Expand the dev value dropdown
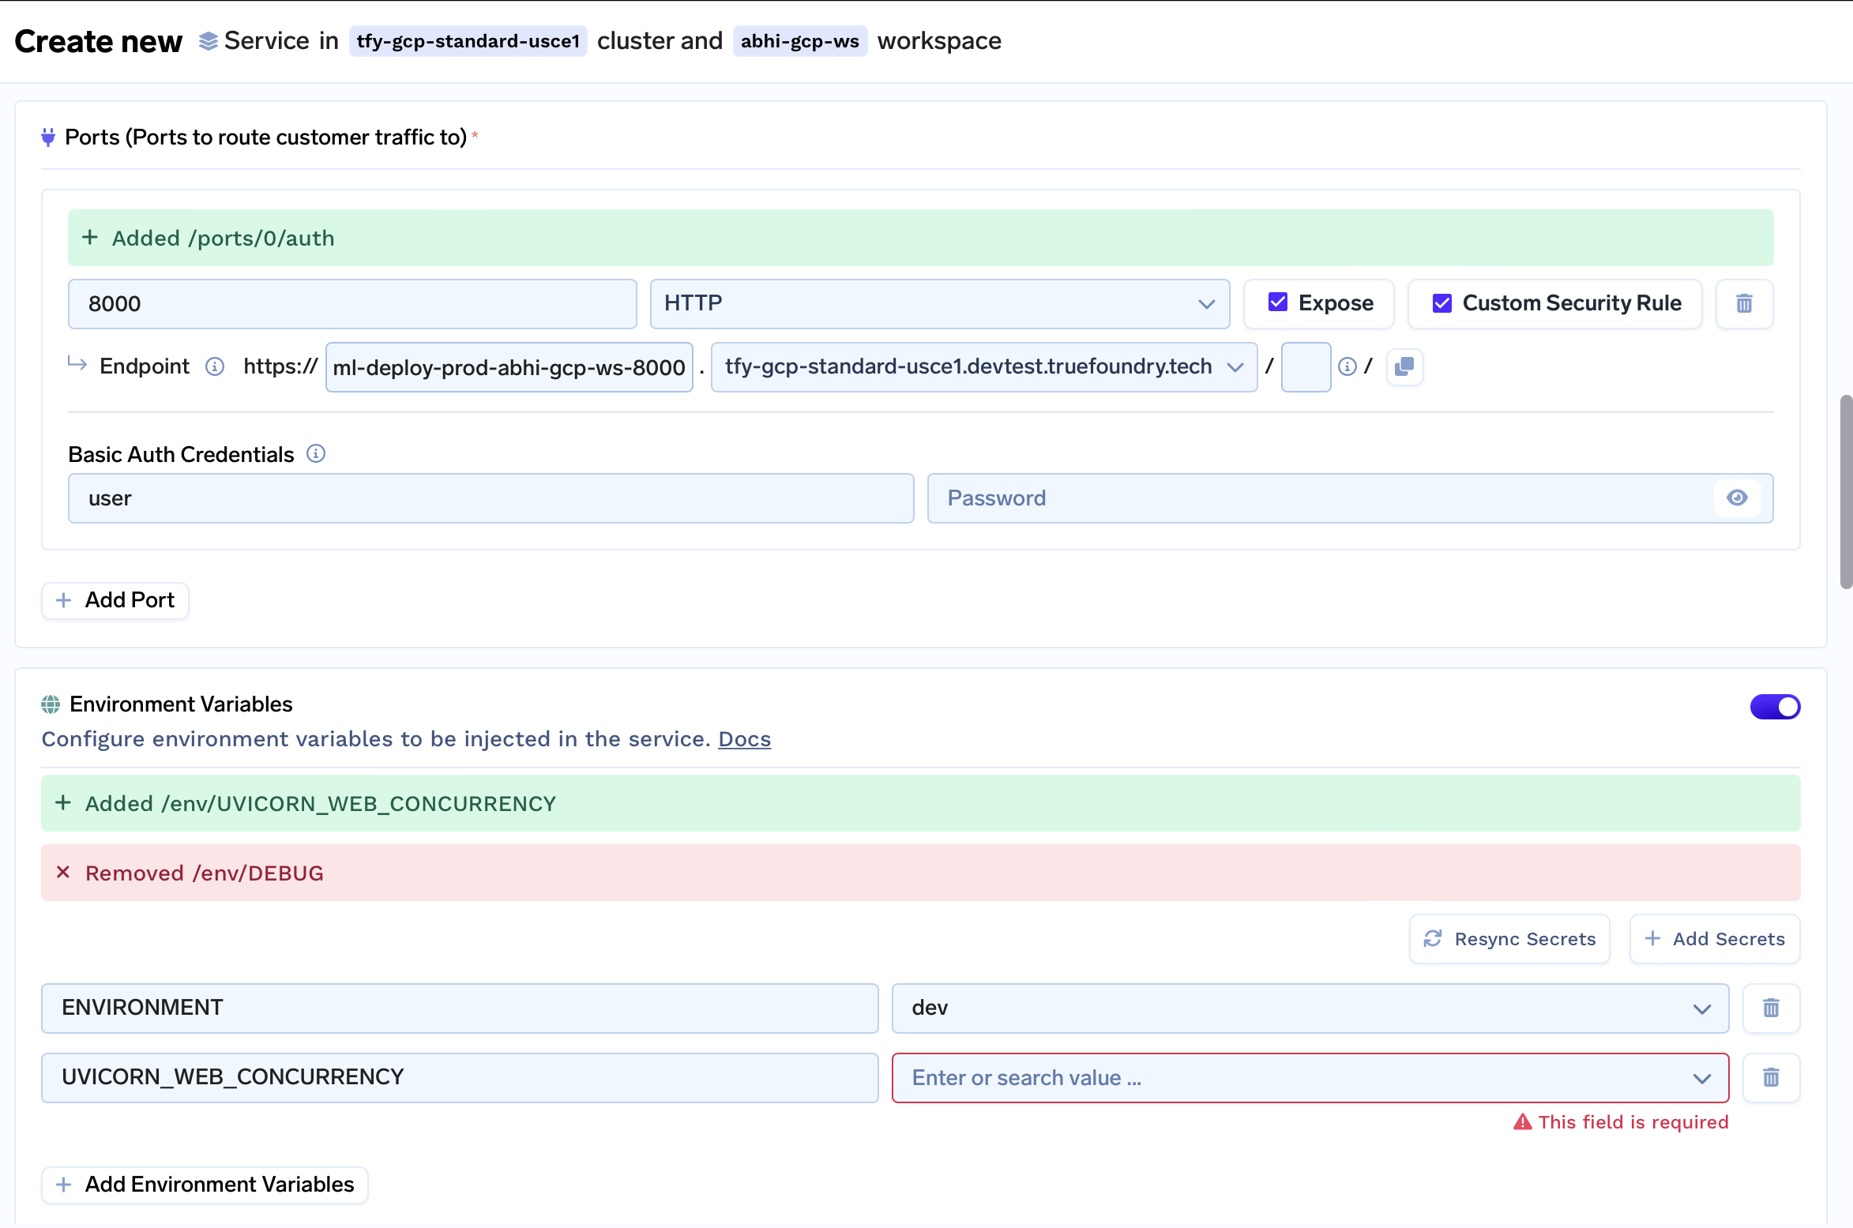The height and width of the screenshot is (1228, 1853). 1310,1008
